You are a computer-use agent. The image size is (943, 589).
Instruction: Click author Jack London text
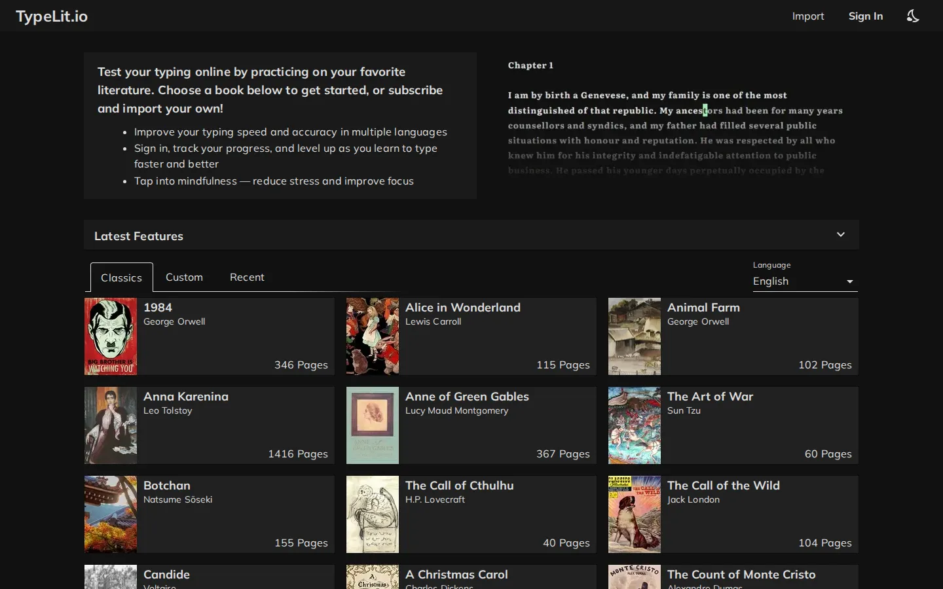tap(693, 500)
